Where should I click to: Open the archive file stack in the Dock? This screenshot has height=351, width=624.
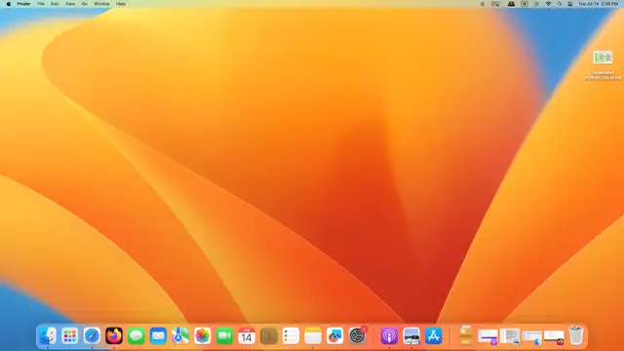466,335
